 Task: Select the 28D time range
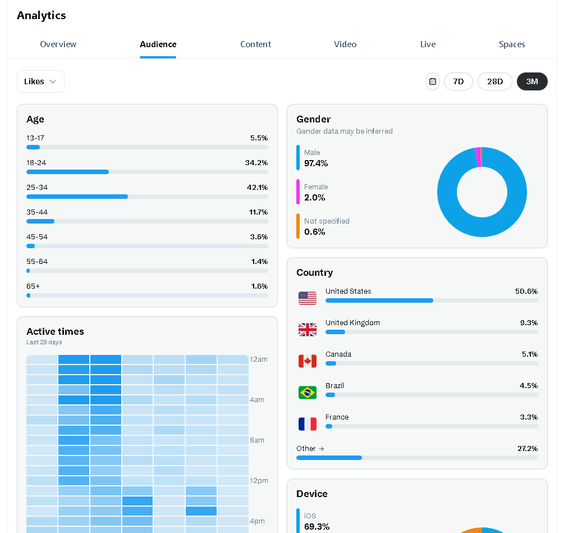[495, 81]
